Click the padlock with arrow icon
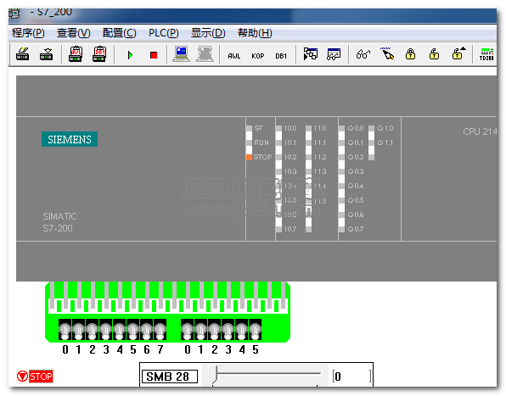Screen dimensions: 506x396 click(458, 53)
